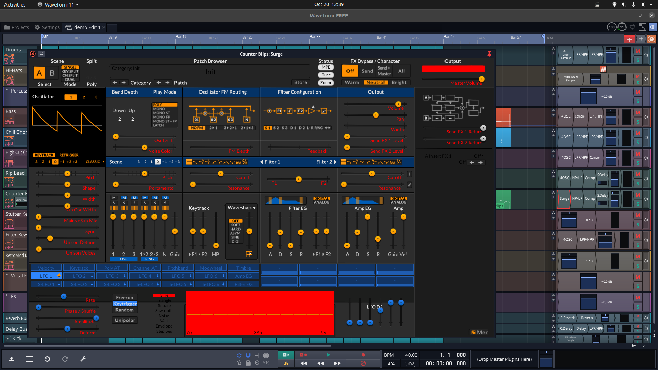Select Freerun LFO trigger mode

[124, 298]
